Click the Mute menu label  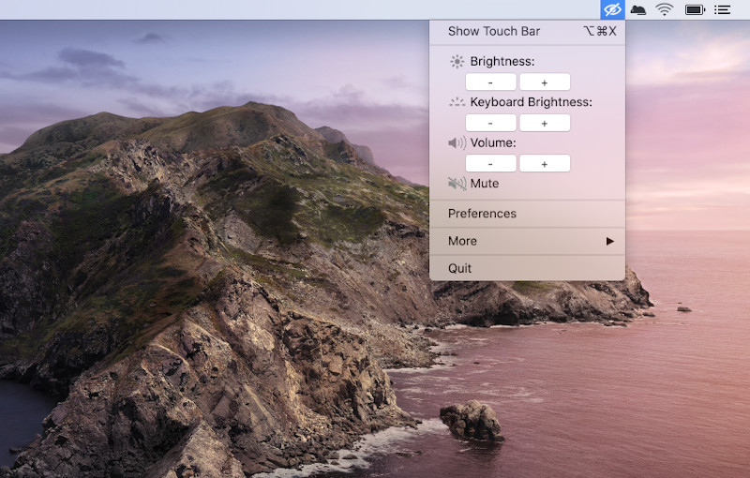click(485, 184)
